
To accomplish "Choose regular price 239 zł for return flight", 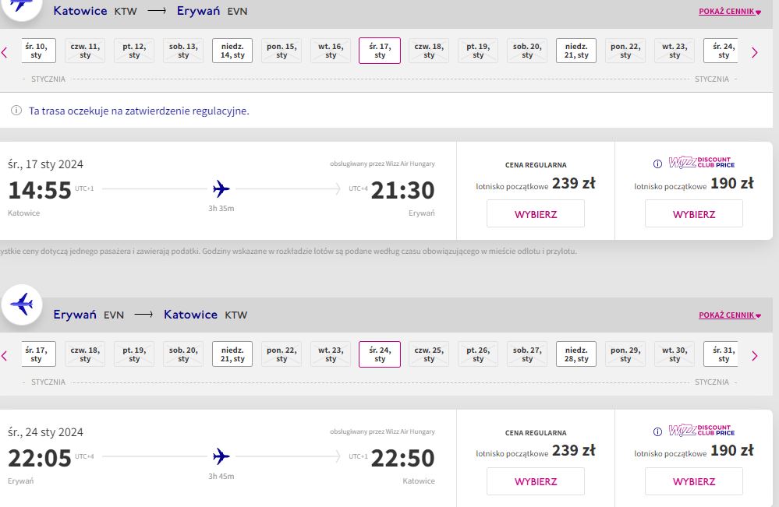I will [536, 481].
